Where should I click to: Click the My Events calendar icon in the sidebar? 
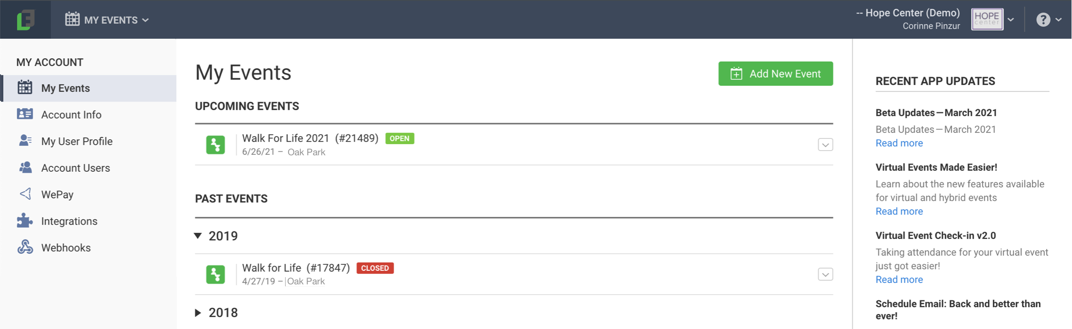[25, 88]
